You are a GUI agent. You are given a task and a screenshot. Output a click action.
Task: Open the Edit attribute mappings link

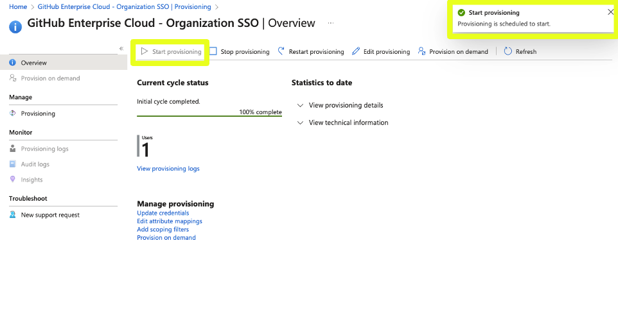pyautogui.click(x=170, y=221)
